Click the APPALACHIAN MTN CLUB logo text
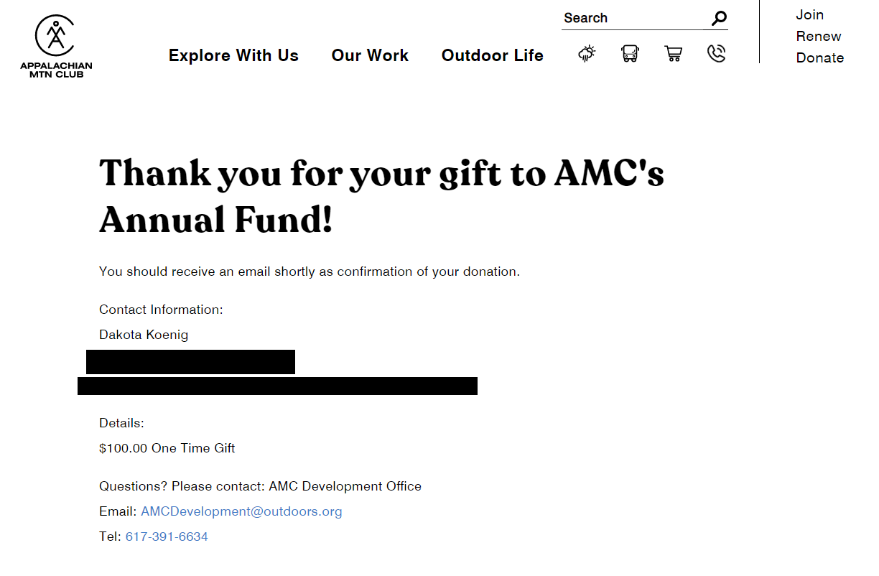This screenshot has height=576, width=879. pyautogui.click(x=56, y=70)
